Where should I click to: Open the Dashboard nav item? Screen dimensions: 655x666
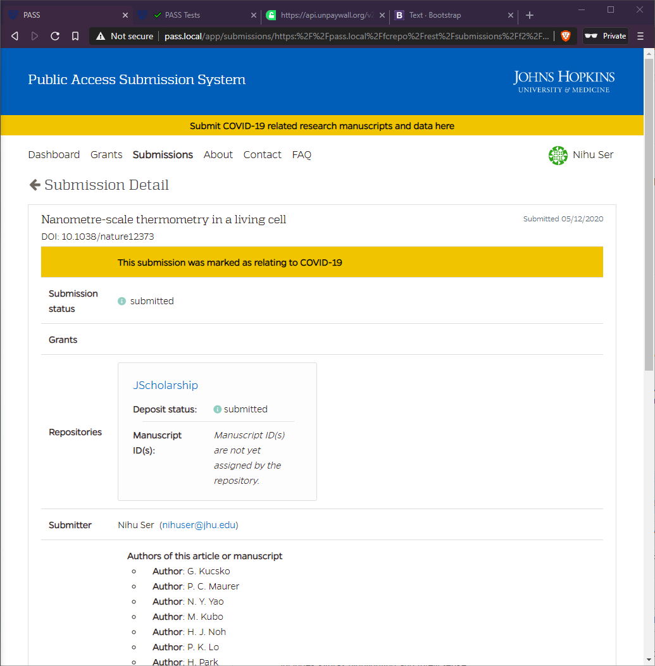[x=54, y=154]
